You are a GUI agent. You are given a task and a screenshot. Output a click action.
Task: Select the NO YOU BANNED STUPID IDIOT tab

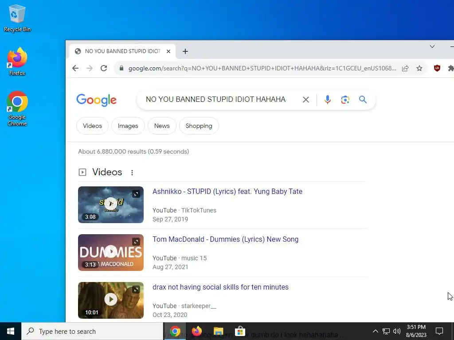(x=122, y=51)
